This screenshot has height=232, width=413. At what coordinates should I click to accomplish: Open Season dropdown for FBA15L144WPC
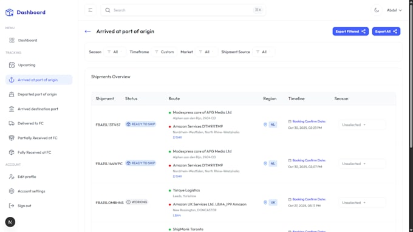click(x=362, y=164)
